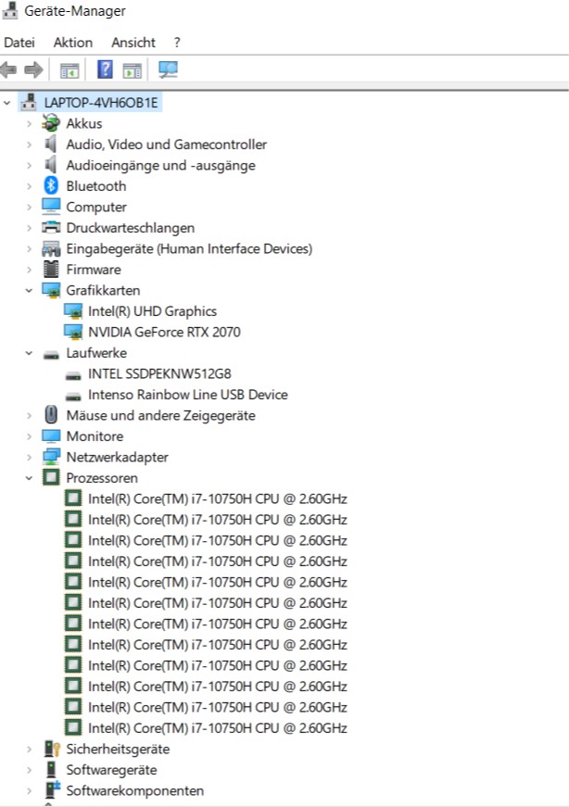569x807 pixels.
Task: Click the Softwaregeräte category icon
Action: coord(50,770)
